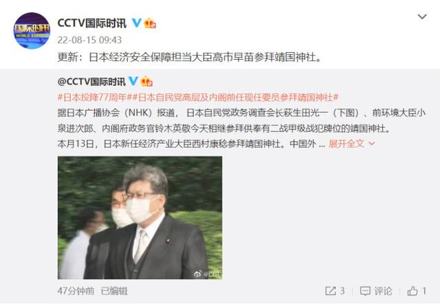Click the membership badge in the reposted post
Screen dimensions: 440x304
(x=146, y=81)
